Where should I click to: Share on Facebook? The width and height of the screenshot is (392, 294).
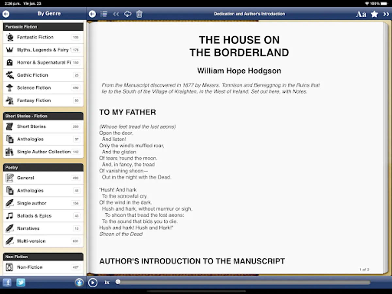tap(7, 282)
